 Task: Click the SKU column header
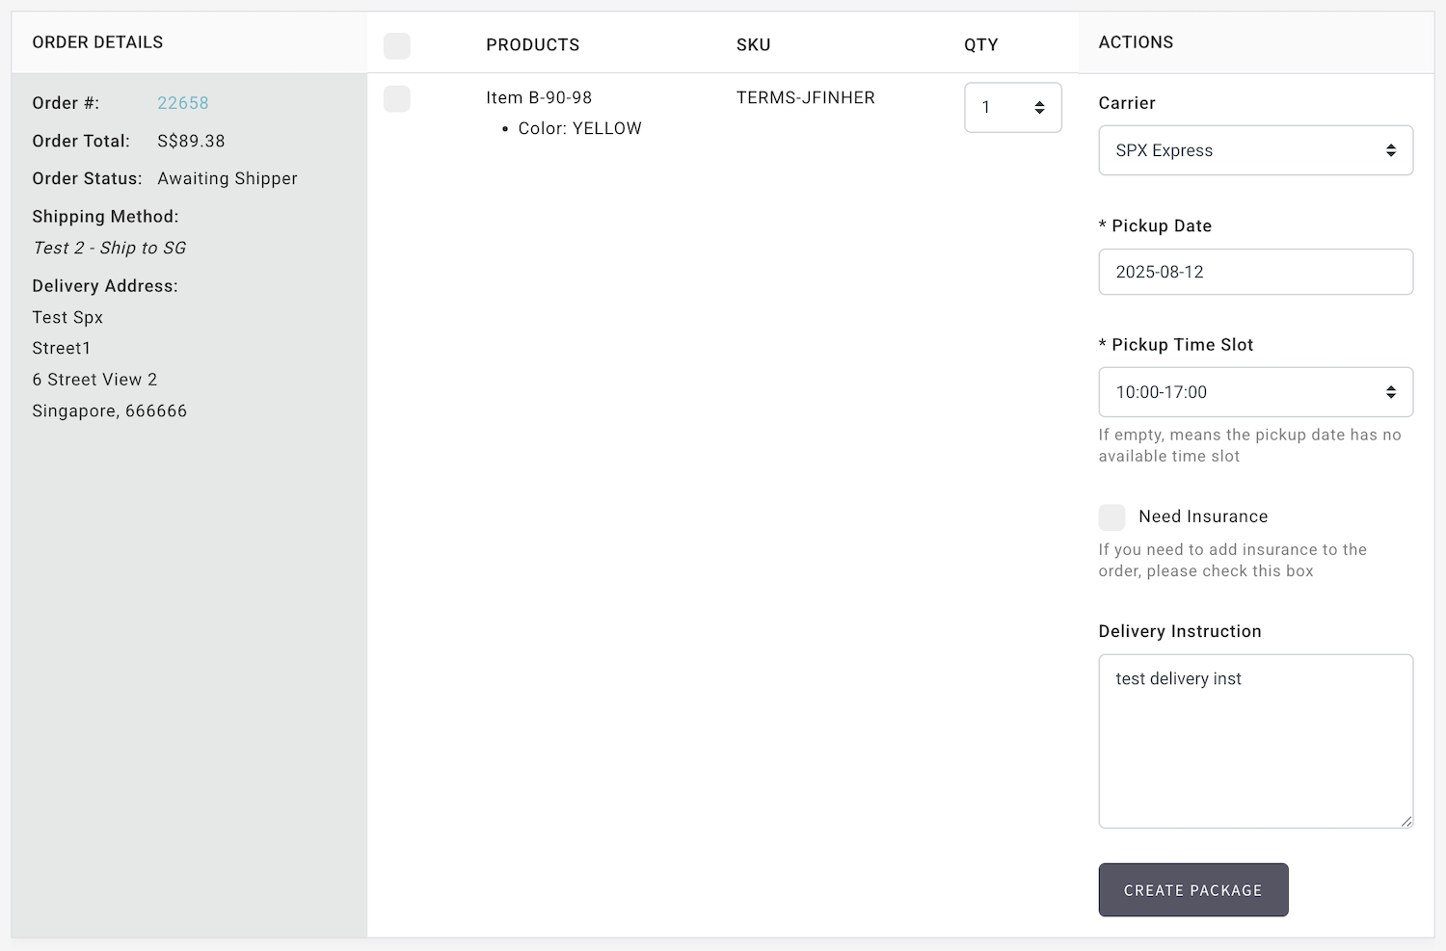754,45
